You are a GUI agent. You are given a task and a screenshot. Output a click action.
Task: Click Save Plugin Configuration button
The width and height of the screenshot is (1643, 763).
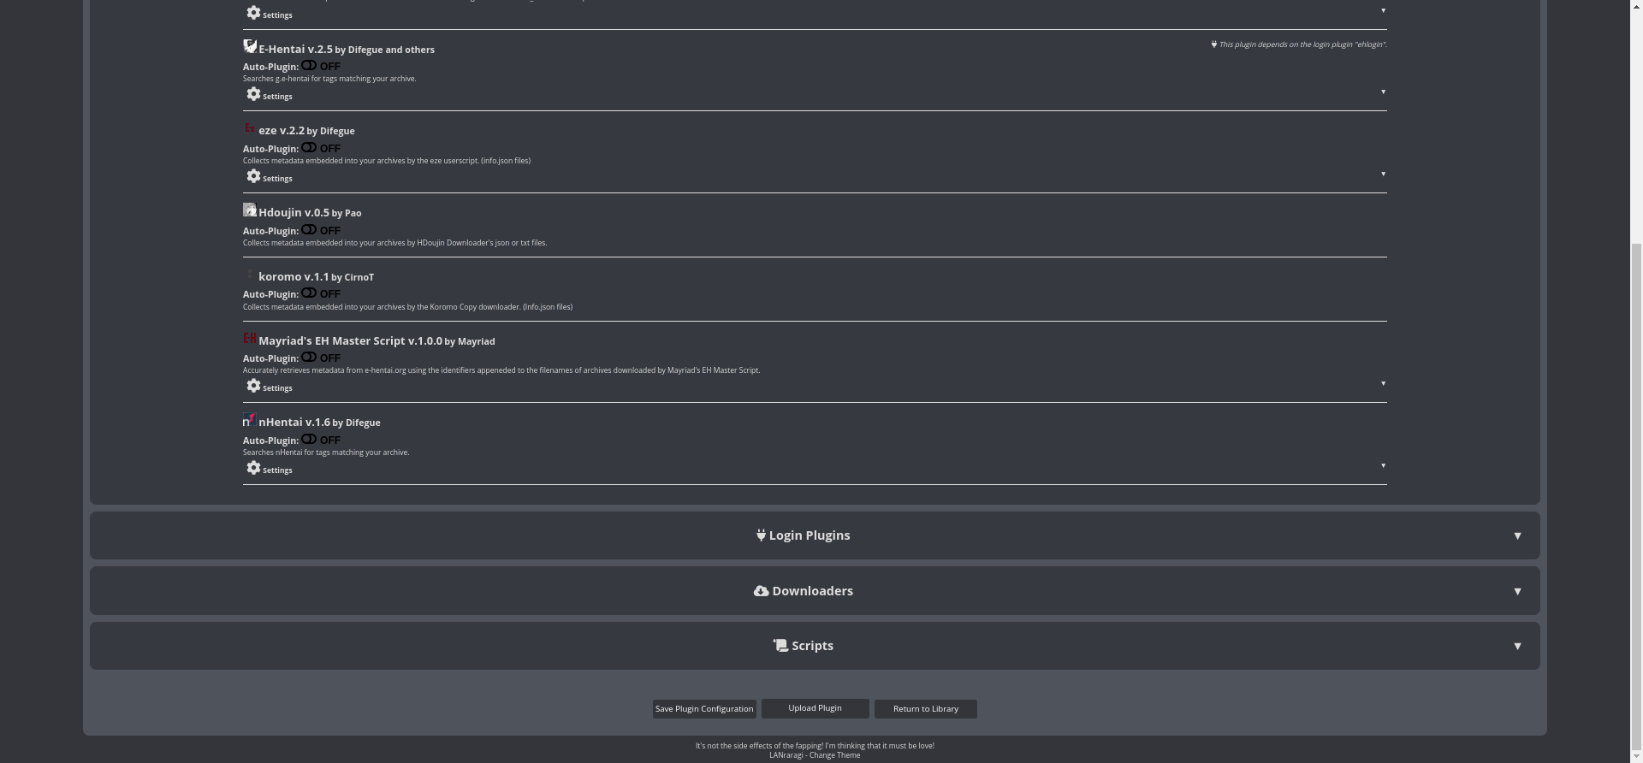(704, 709)
